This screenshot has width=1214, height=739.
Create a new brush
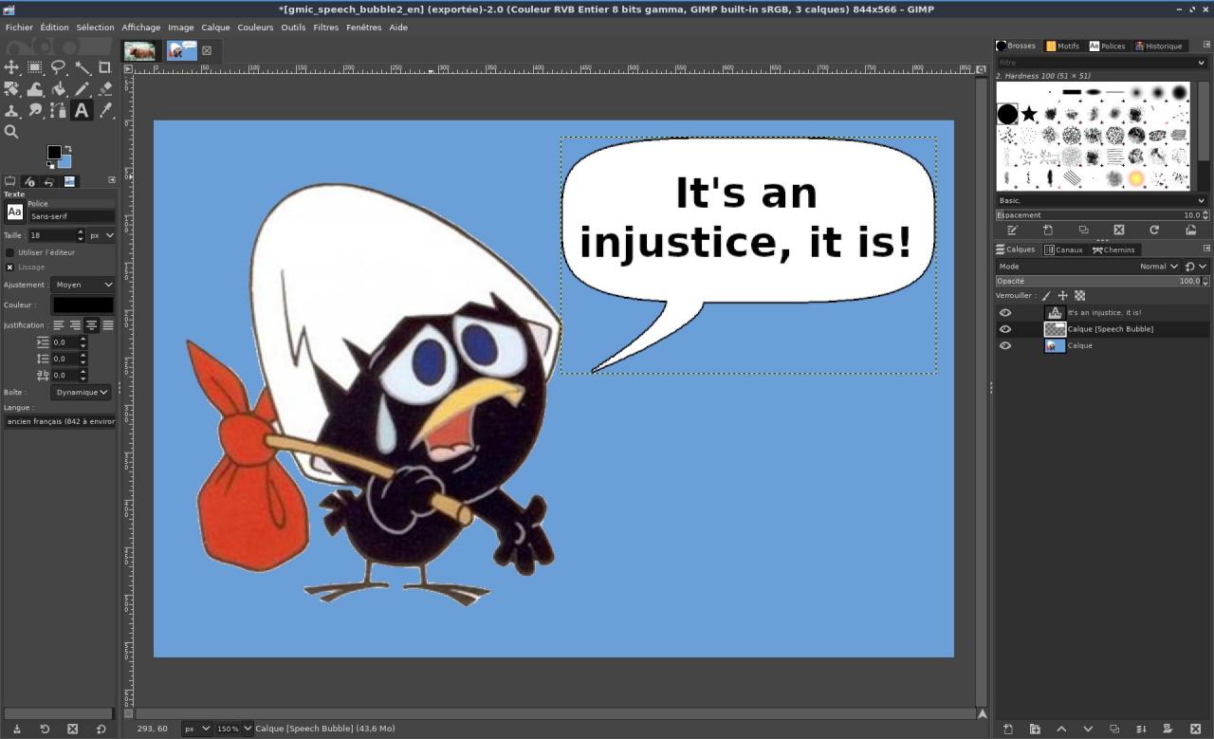1048,230
